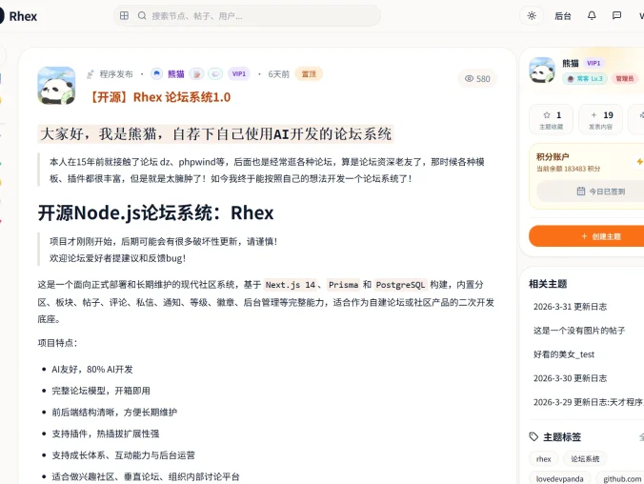Click the bullet "支持插件，热插拔扩展性强"
Viewport: 644px width, 484px height.
pos(106,434)
